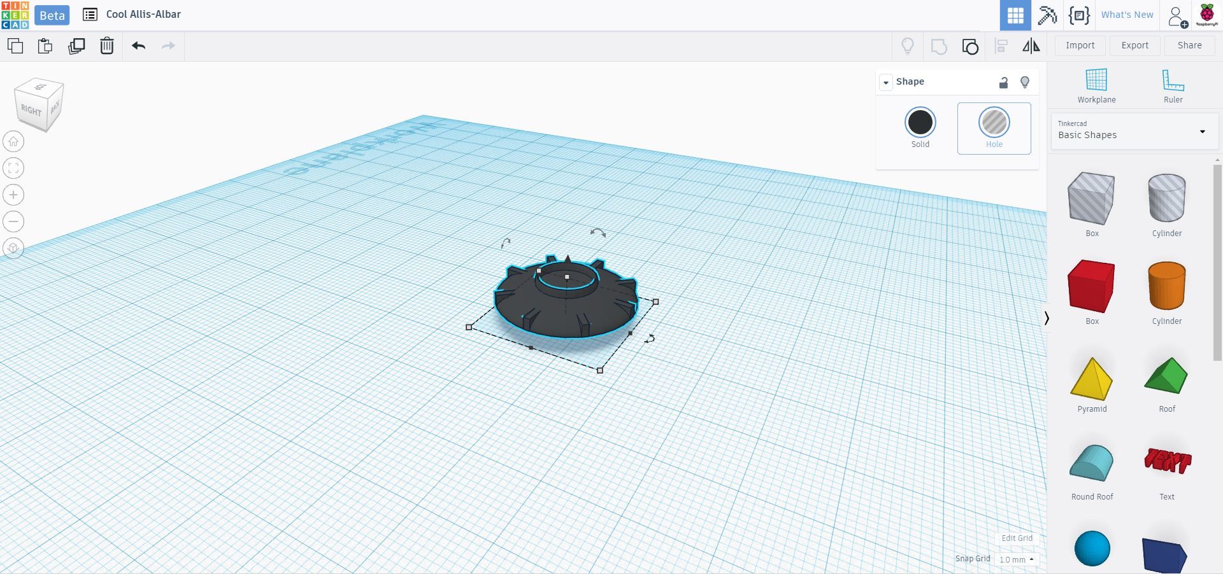Click the Paste icon in the toolbar

(45, 46)
